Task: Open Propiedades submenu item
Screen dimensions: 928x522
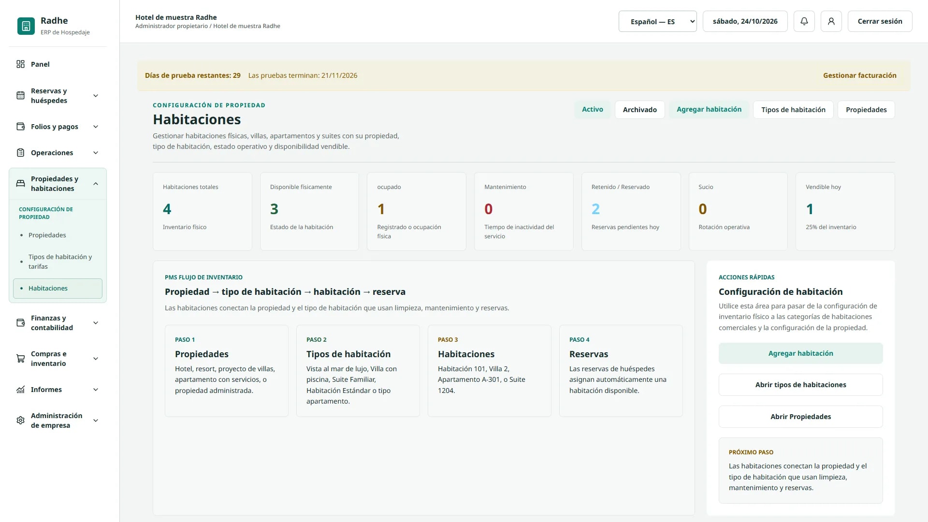Action: (x=58, y=235)
